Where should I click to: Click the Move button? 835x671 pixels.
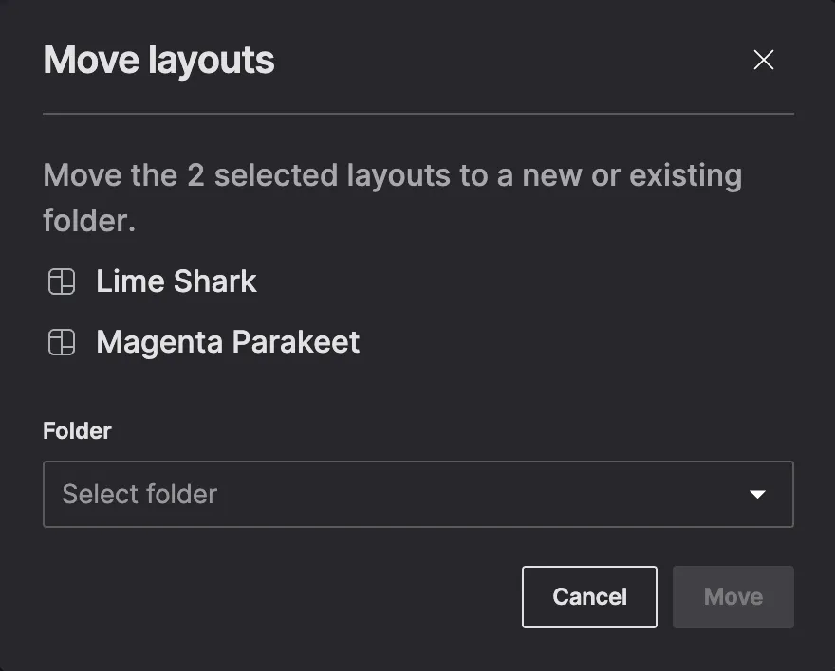pos(733,596)
